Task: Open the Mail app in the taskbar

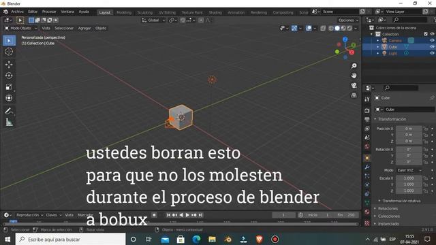Action: (x=165, y=239)
